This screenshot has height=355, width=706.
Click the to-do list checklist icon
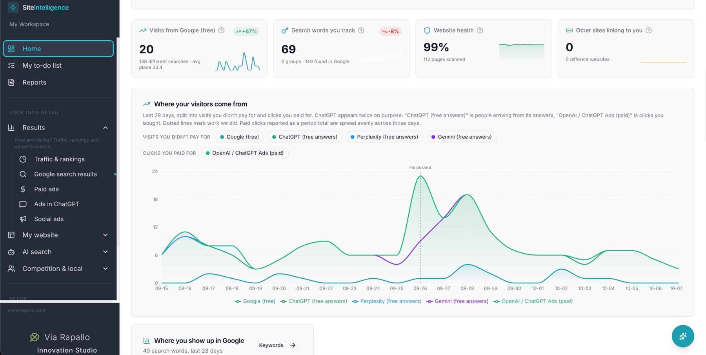click(11, 65)
